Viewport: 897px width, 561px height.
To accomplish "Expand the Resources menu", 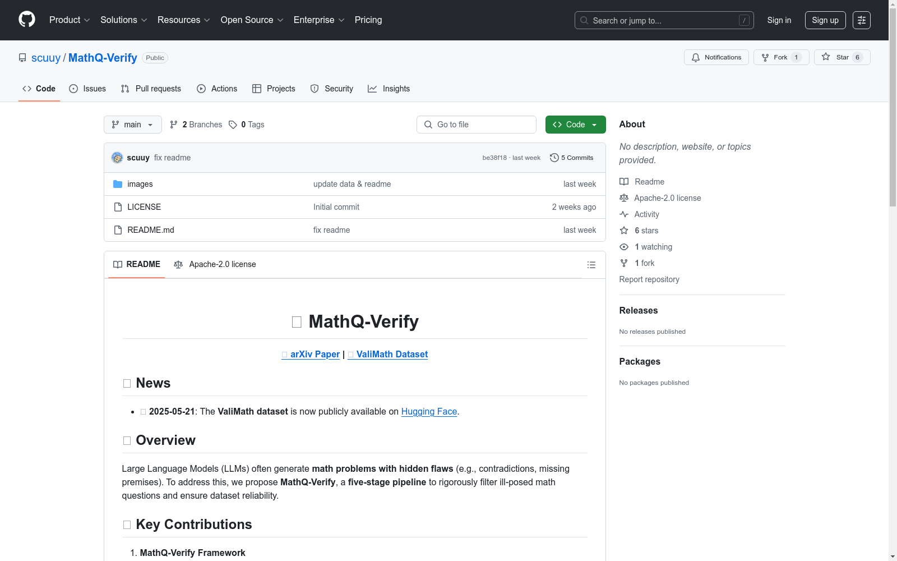I will pos(184,20).
